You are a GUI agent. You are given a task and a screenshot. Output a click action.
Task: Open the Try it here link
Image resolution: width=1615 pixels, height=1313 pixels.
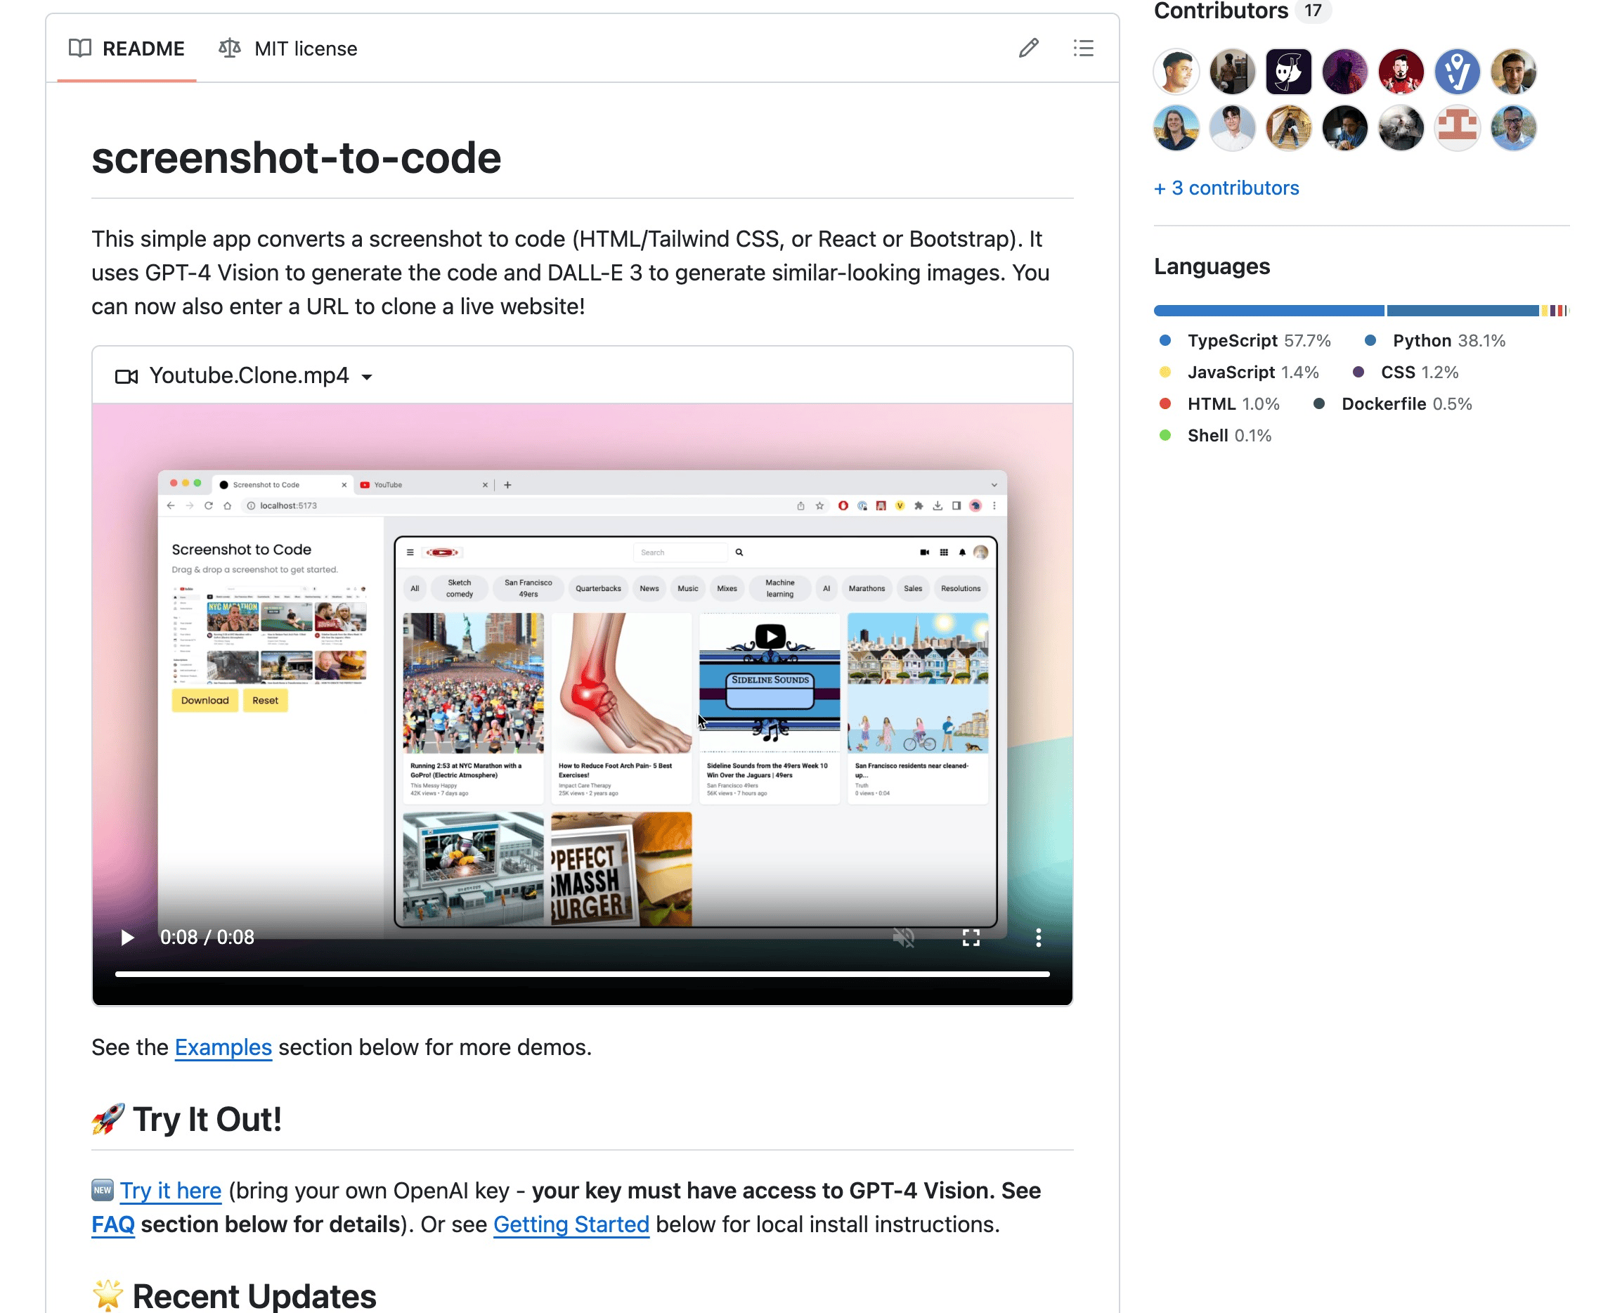click(171, 1191)
